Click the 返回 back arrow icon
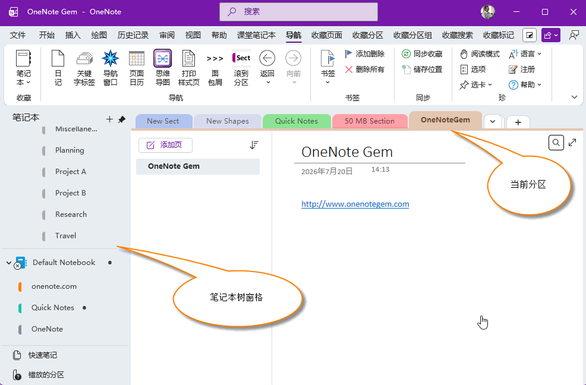Screen dimensions: 586x385 [x=267, y=58]
